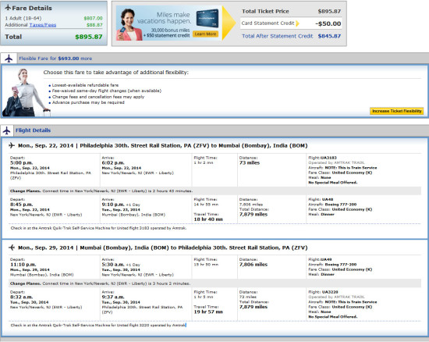
Task: Click the Sep. 29 Mumbai to Philadelphia header
Action: tap(162, 248)
